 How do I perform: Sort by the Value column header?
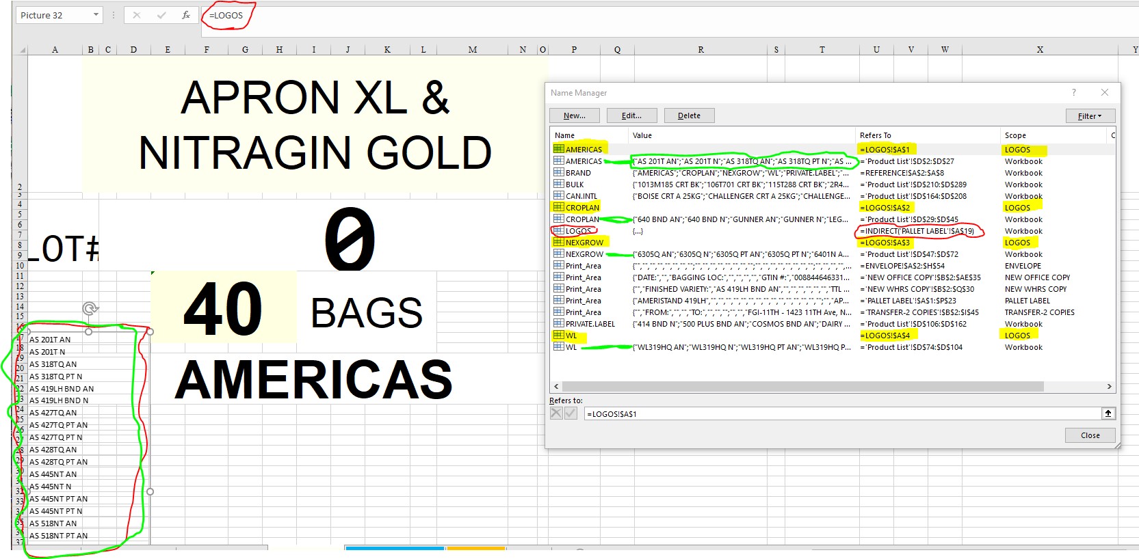tap(742, 135)
